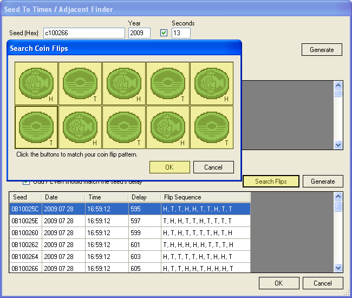Toggle Odd/Even match seed's delay checkbox

coord(27,182)
